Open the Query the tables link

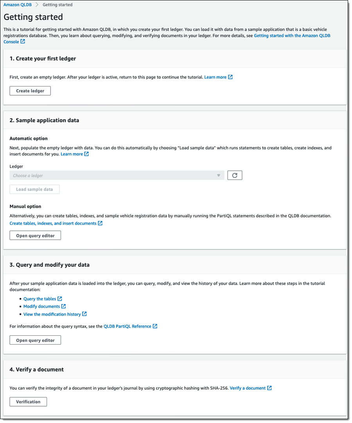click(x=40, y=299)
